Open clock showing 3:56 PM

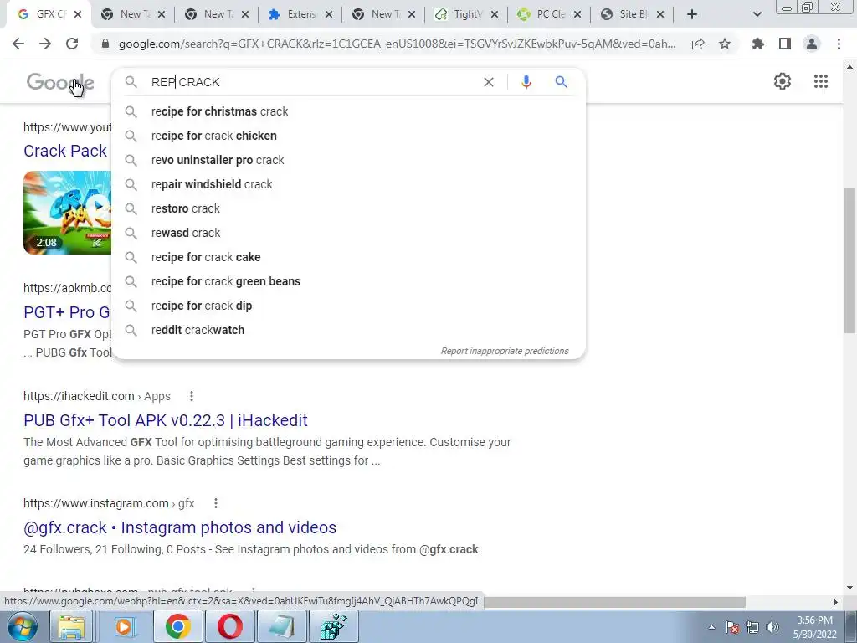pyautogui.click(x=814, y=627)
